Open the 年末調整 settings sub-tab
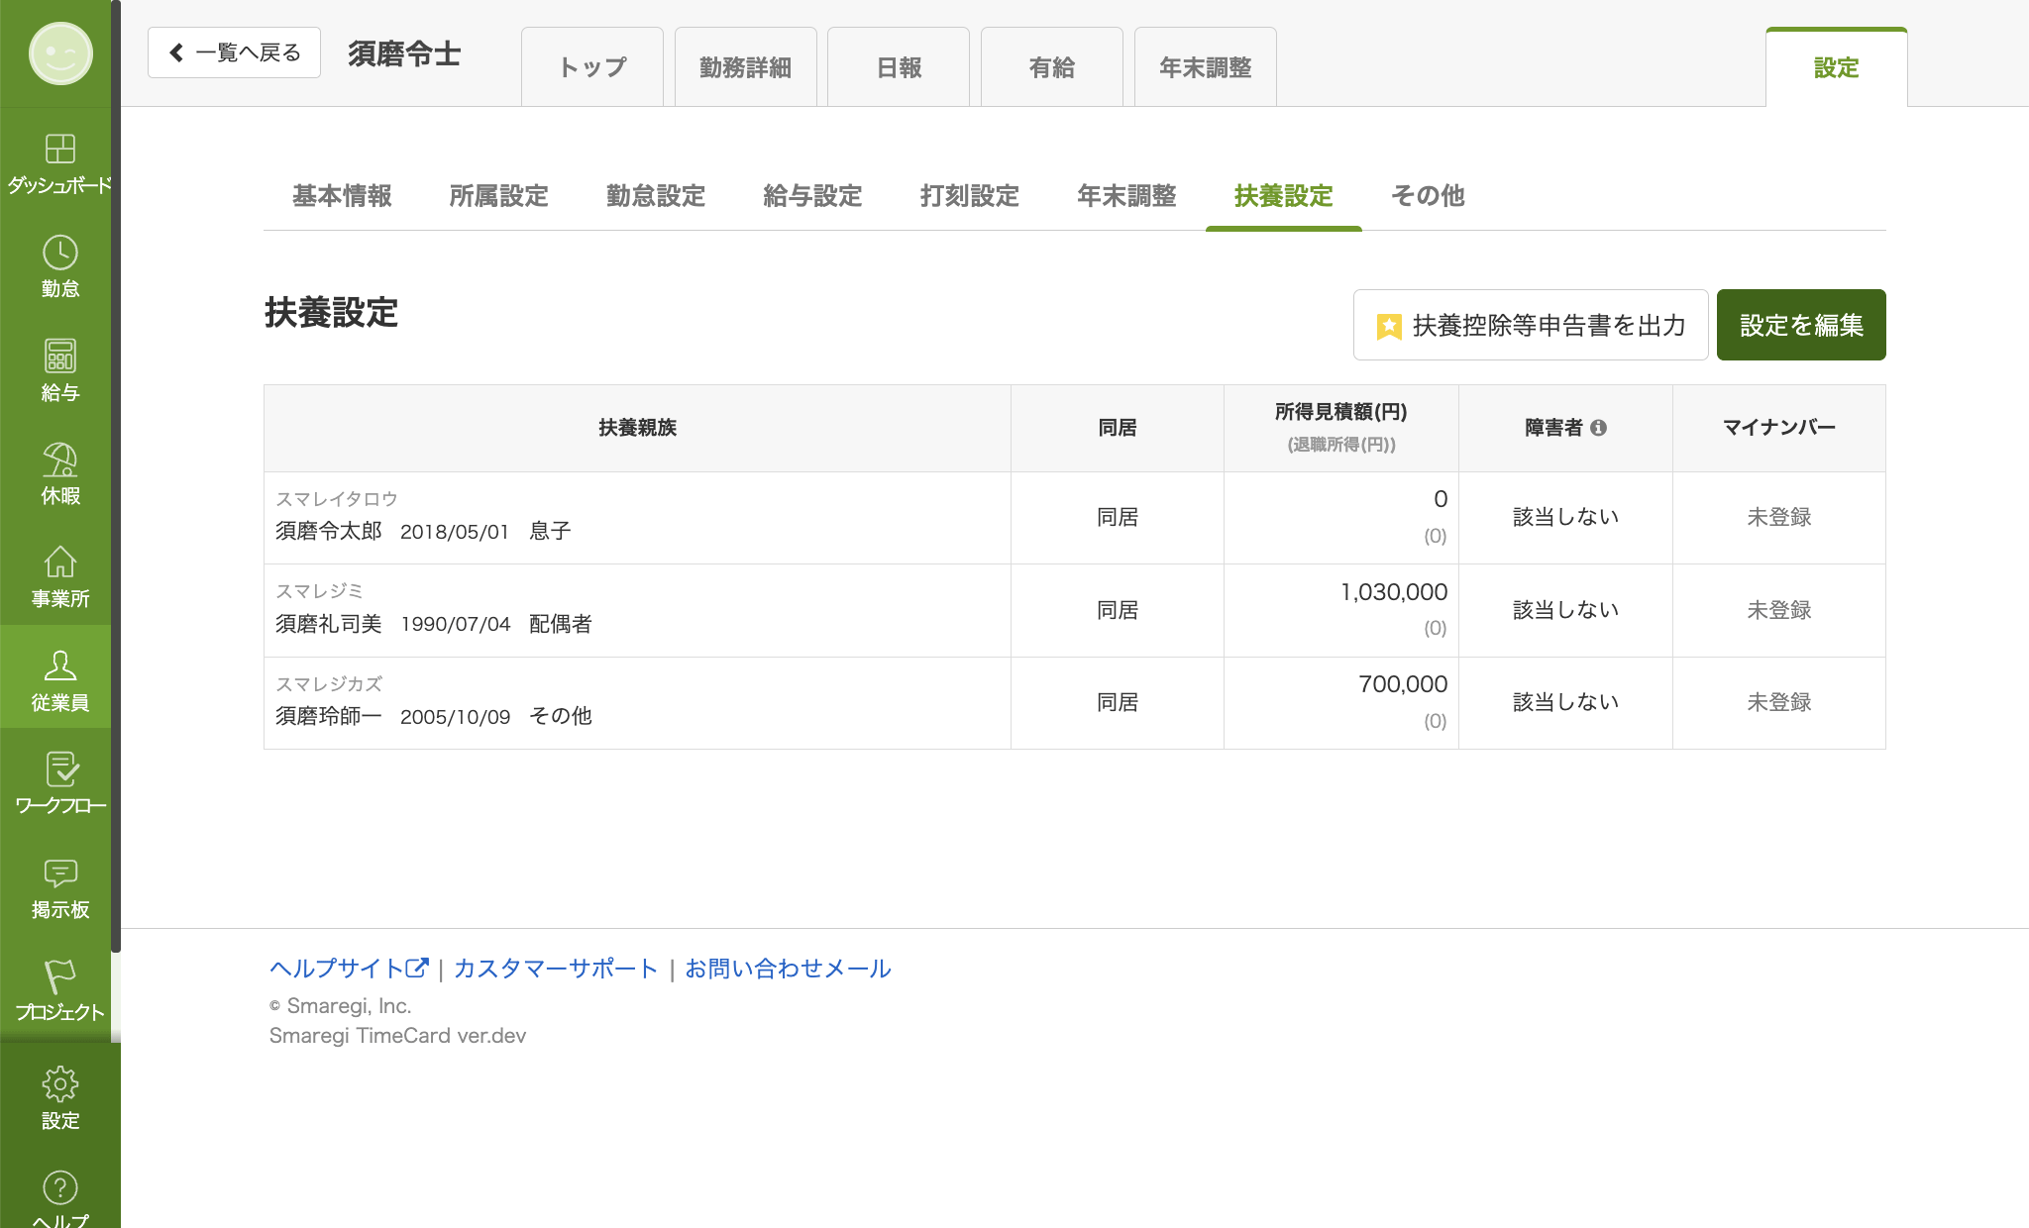The image size is (2029, 1228). click(x=1126, y=196)
